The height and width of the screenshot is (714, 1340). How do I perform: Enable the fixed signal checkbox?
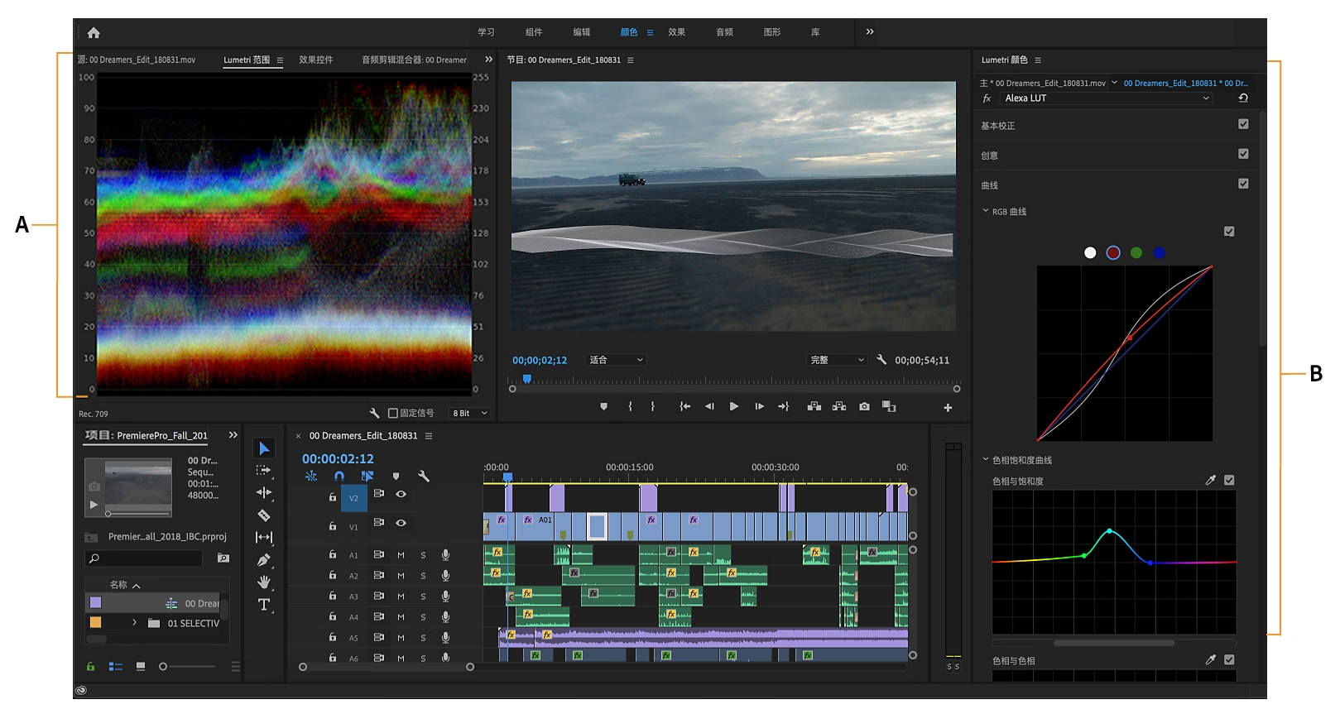point(393,414)
